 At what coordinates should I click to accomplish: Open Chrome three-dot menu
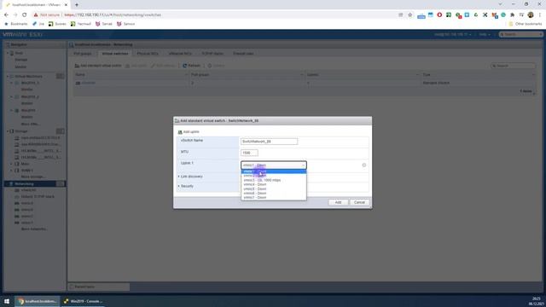(540, 15)
